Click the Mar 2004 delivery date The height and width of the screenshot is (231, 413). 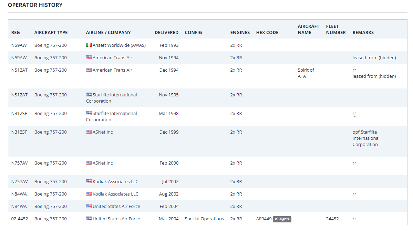[168, 219]
